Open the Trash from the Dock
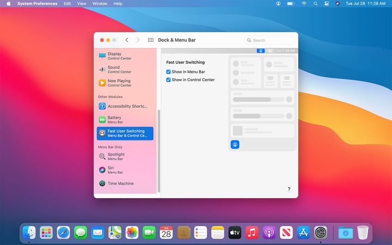 click(x=363, y=232)
